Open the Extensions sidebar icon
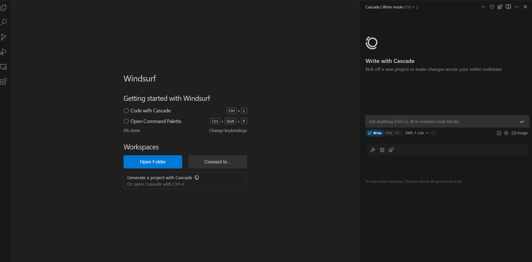Image resolution: width=532 pixels, height=262 pixels. [x=4, y=81]
